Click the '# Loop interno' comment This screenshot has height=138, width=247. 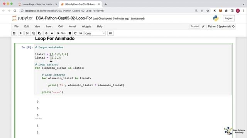pyautogui.click(x=53, y=75)
